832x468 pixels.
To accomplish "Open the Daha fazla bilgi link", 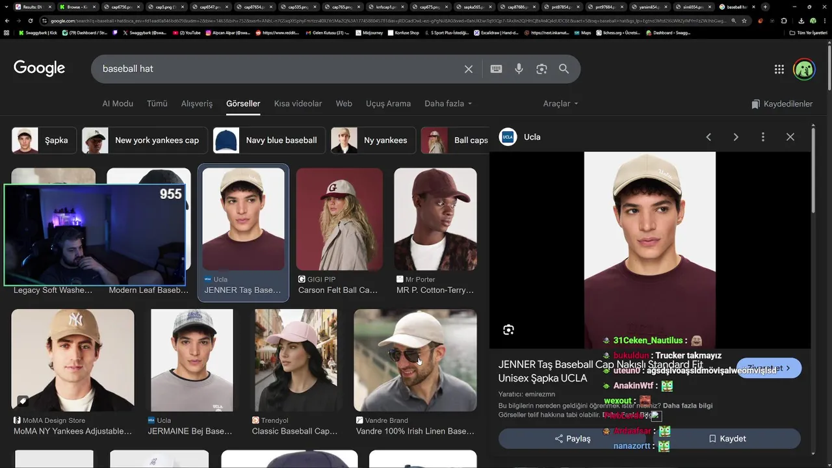I will (688, 406).
